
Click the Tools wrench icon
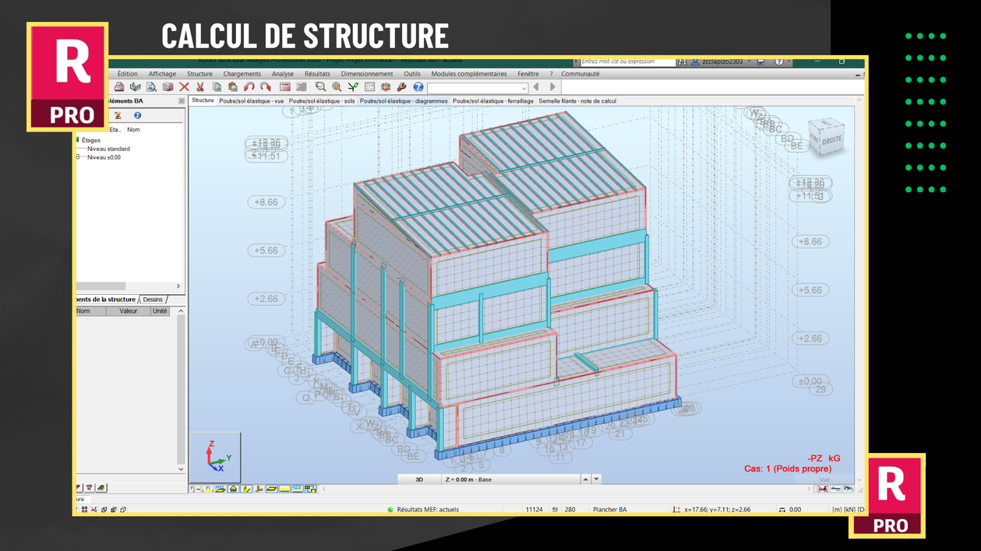pos(401,87)
